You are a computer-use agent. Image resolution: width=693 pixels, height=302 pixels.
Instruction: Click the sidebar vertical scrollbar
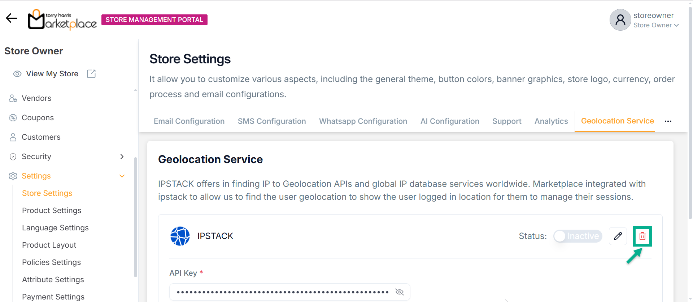tap(135, 216)
